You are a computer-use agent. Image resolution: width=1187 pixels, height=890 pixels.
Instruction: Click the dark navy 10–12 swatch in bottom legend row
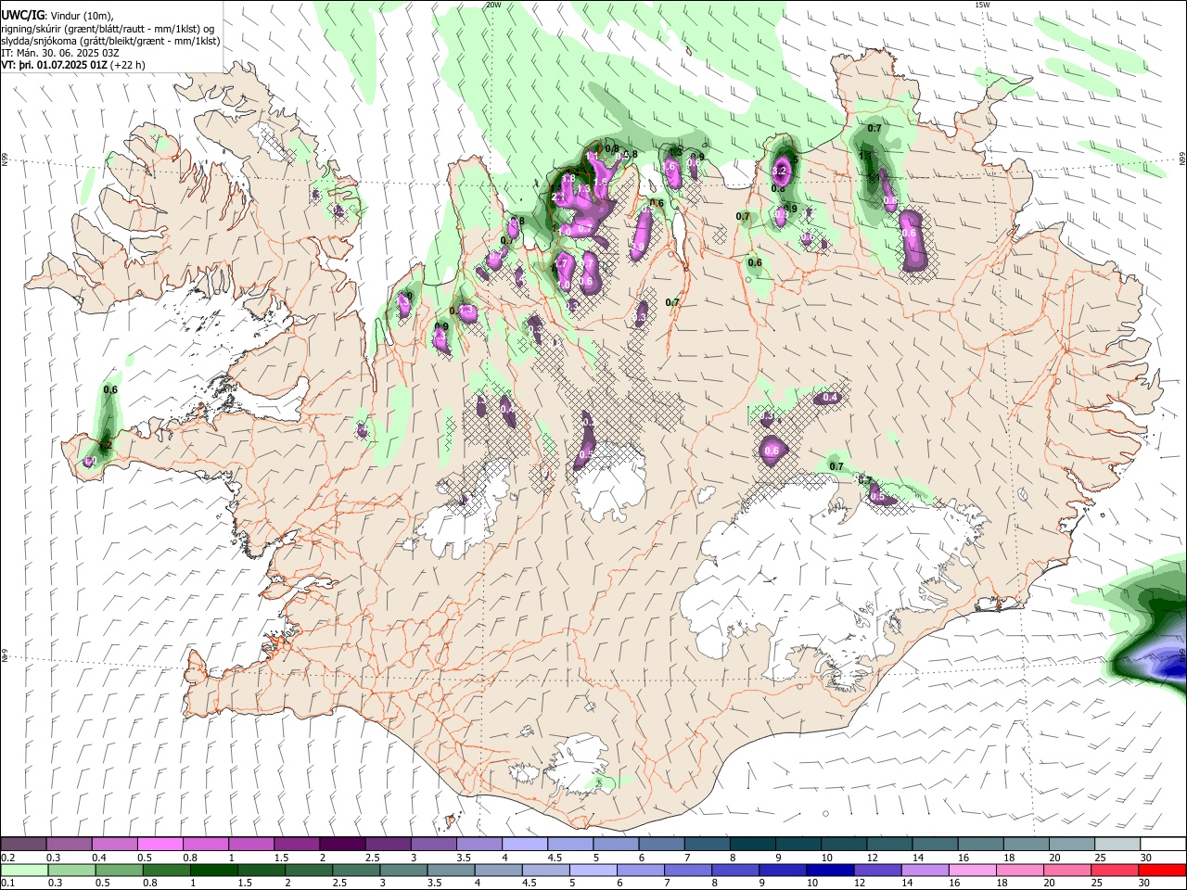click(830, 871)
